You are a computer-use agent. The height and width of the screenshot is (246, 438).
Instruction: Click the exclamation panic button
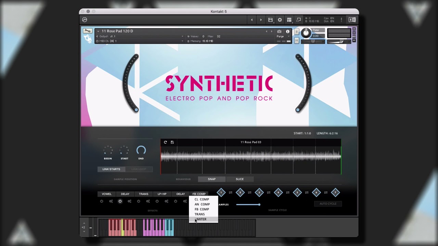341,20
